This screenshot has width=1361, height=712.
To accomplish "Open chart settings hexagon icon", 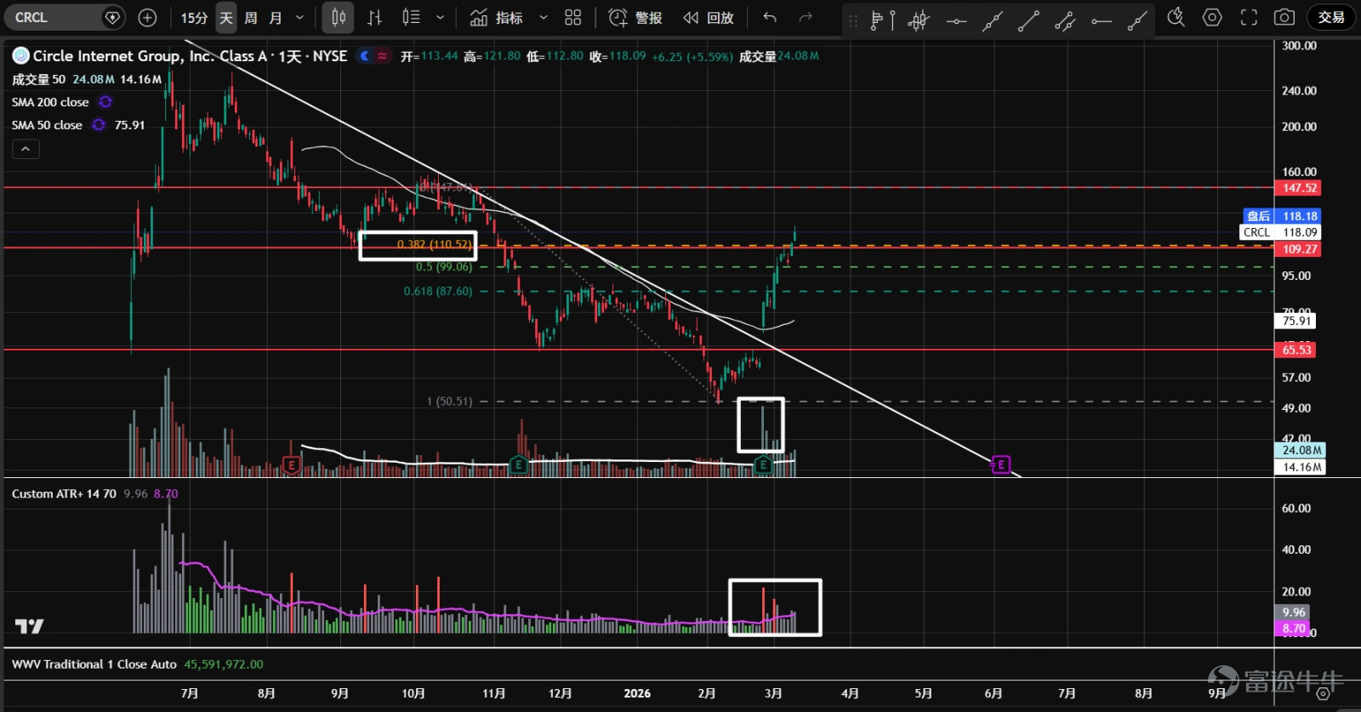I will 1212,17.
